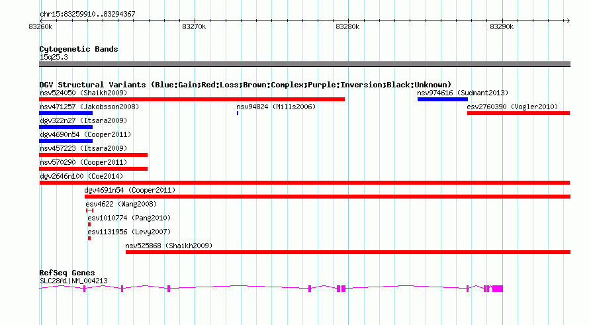Image resolution: width=589 pixels, height=325 pixels.
Task: Click the SLC28A1|NM_004213 gene label
Action: 73,281
